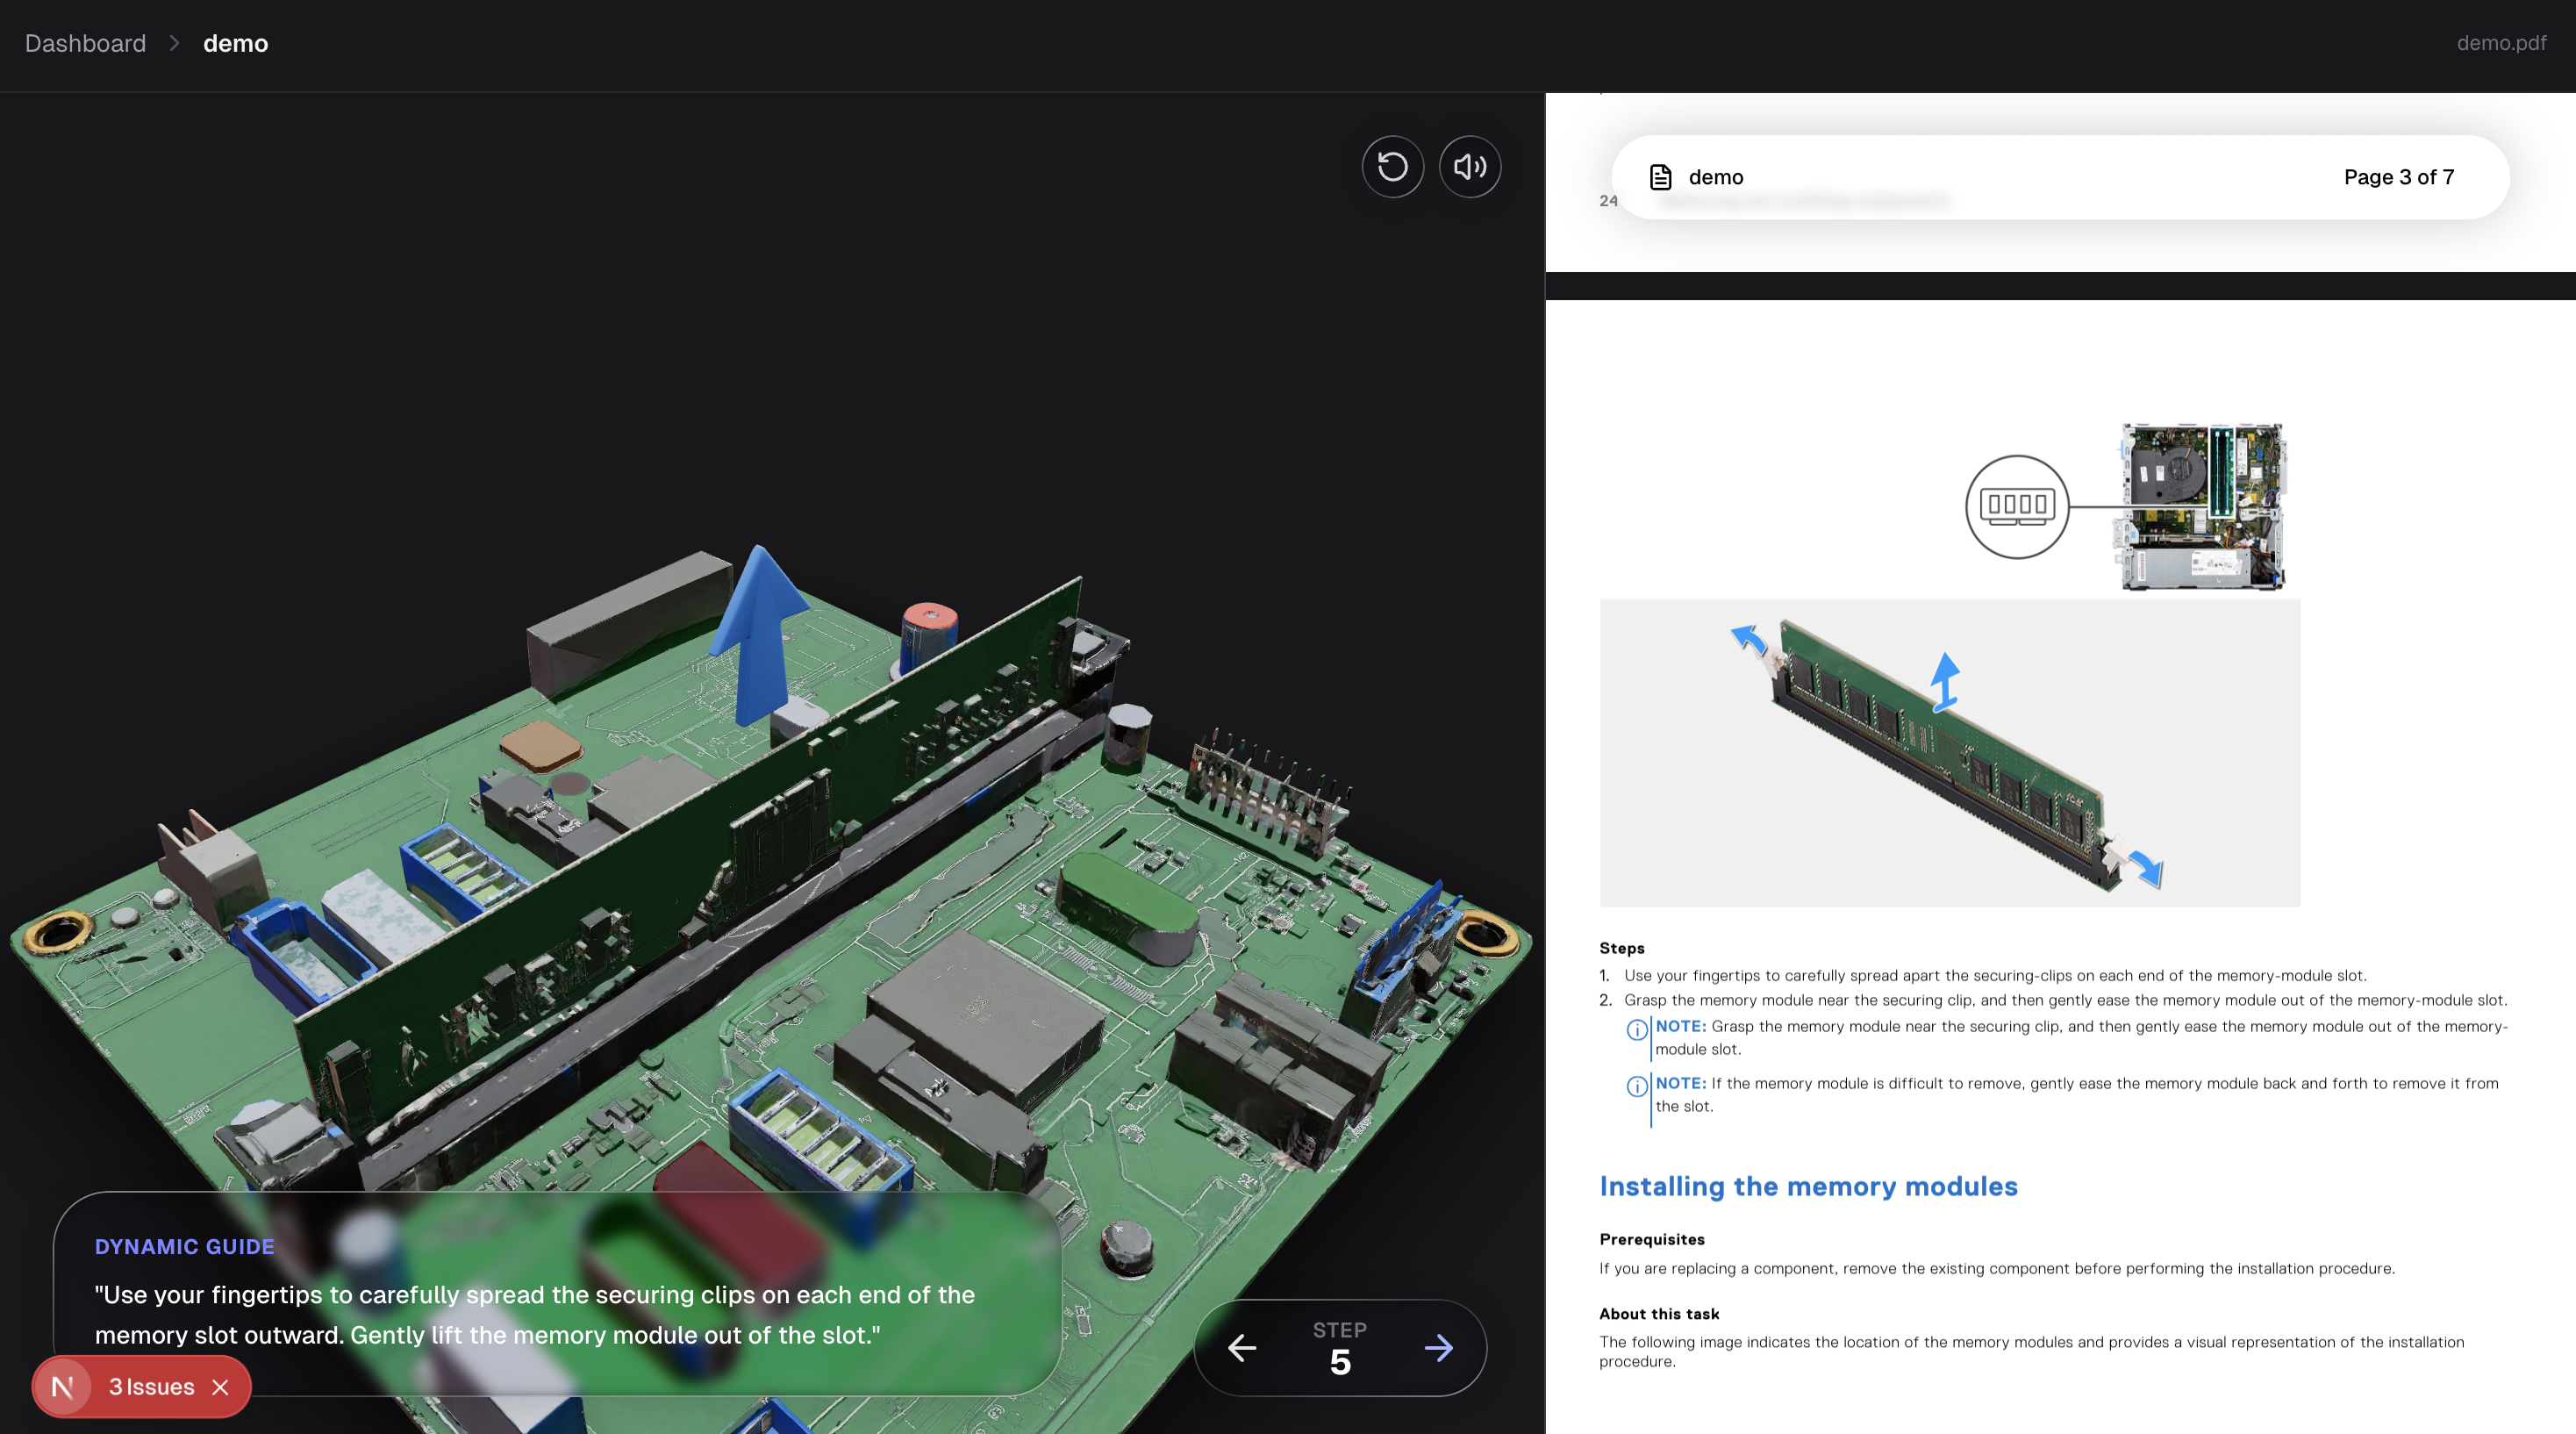Open the 3 Issues notification
Viewport: 2576px width, 1434px height.
[151, 1387]
